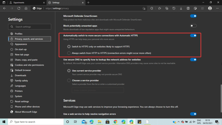Screen dimensions: 222x125
Task: Open the Mail app on taskbar
Action: click(84, 122)
